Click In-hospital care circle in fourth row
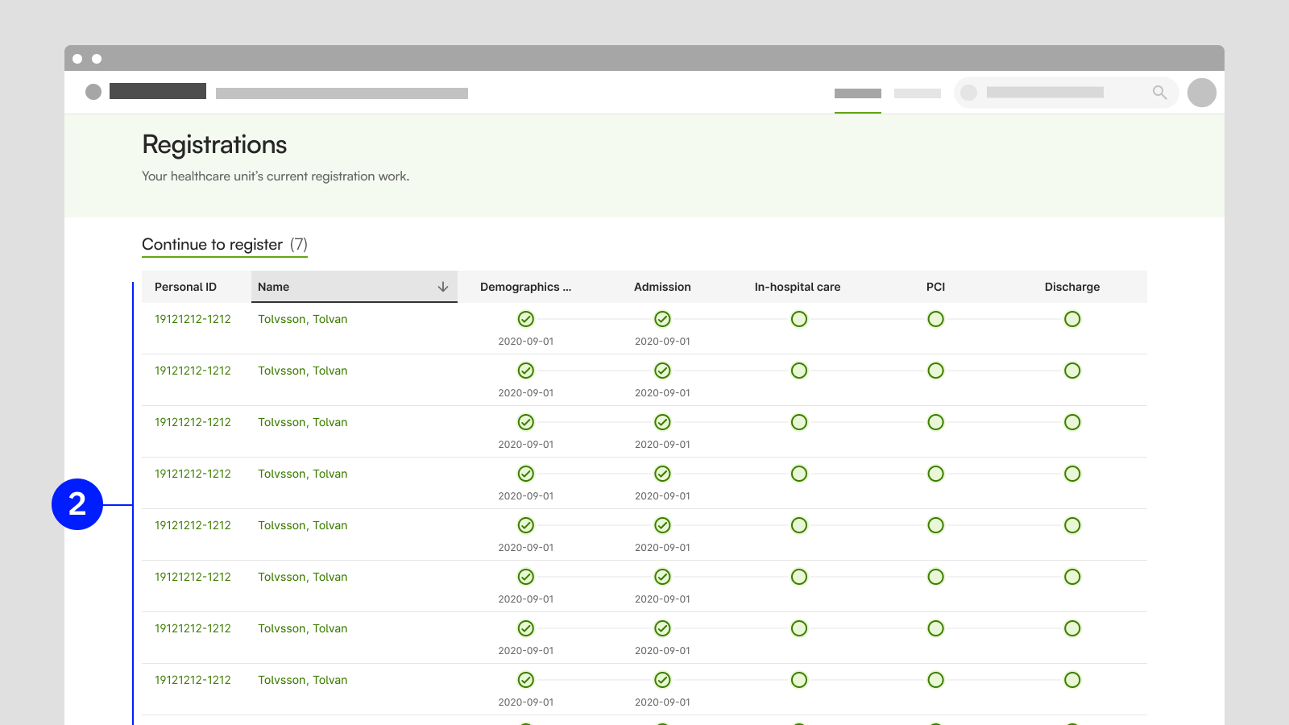This screenshot has width=1289, height=725. (799, 474)
